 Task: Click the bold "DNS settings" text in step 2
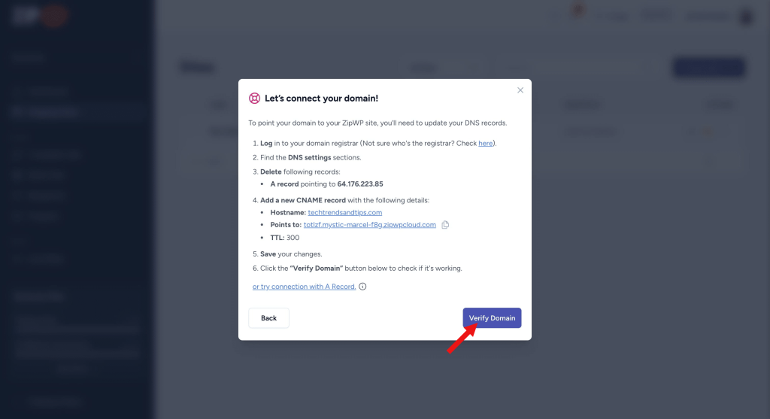click(x=309, y=157)
